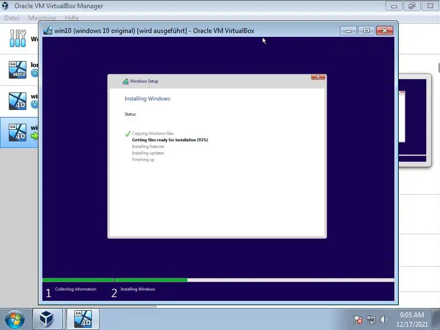Click the VM preview thumbnail in Manager window
The width and height of the screenshot is (440, 330).
(415, 120)
